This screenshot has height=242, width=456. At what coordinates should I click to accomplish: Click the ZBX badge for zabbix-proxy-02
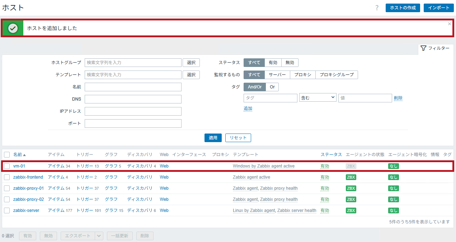point(351,199)
